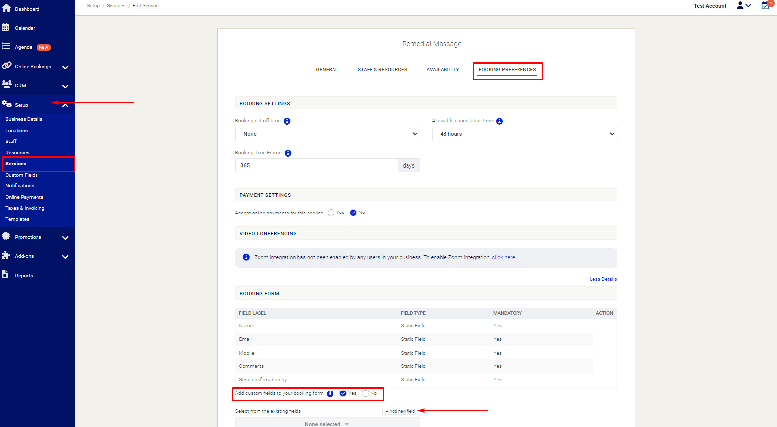Open the Booking cut-off time dropdown

pyautogui.click(x=328, y=134)
